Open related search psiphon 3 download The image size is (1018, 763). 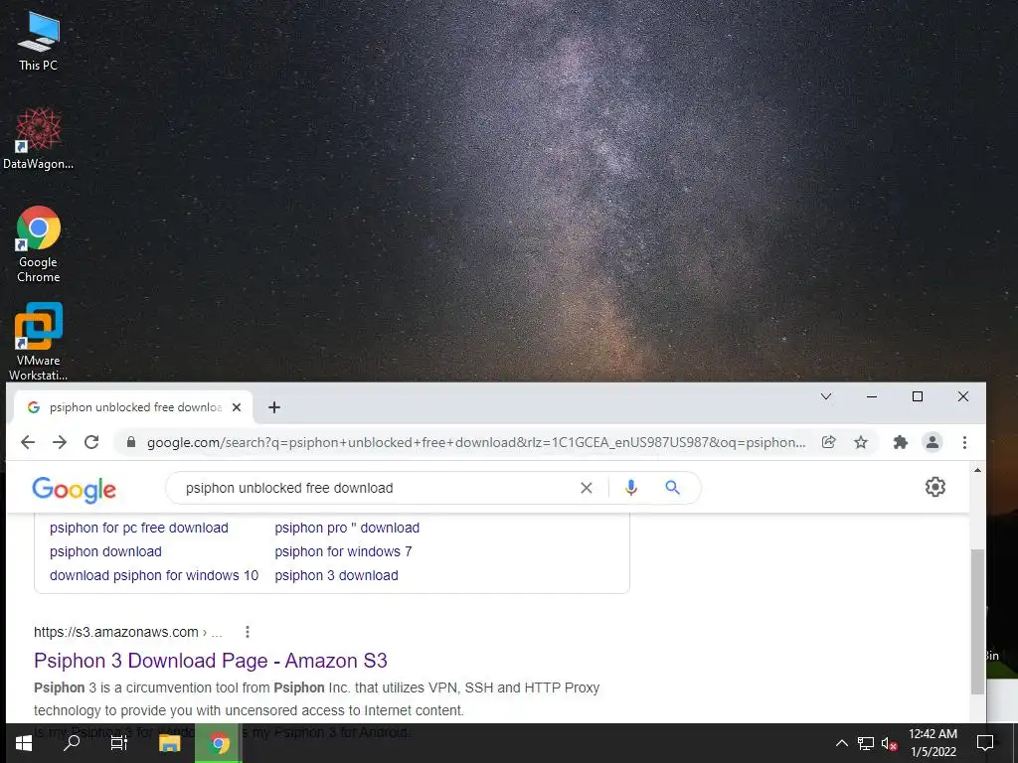point(336,575)
